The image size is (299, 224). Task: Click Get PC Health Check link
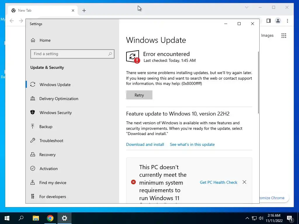[218, 182]
